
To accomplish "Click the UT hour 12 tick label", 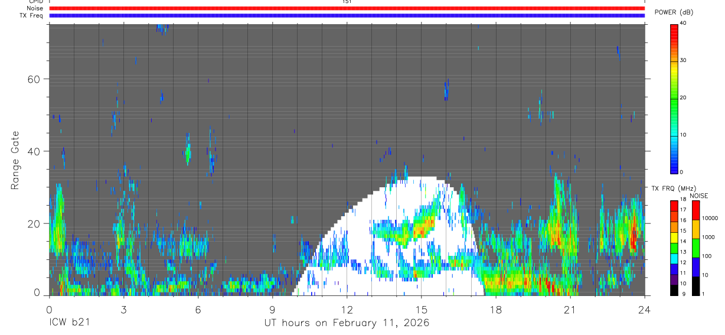I will tap(347, 309).
